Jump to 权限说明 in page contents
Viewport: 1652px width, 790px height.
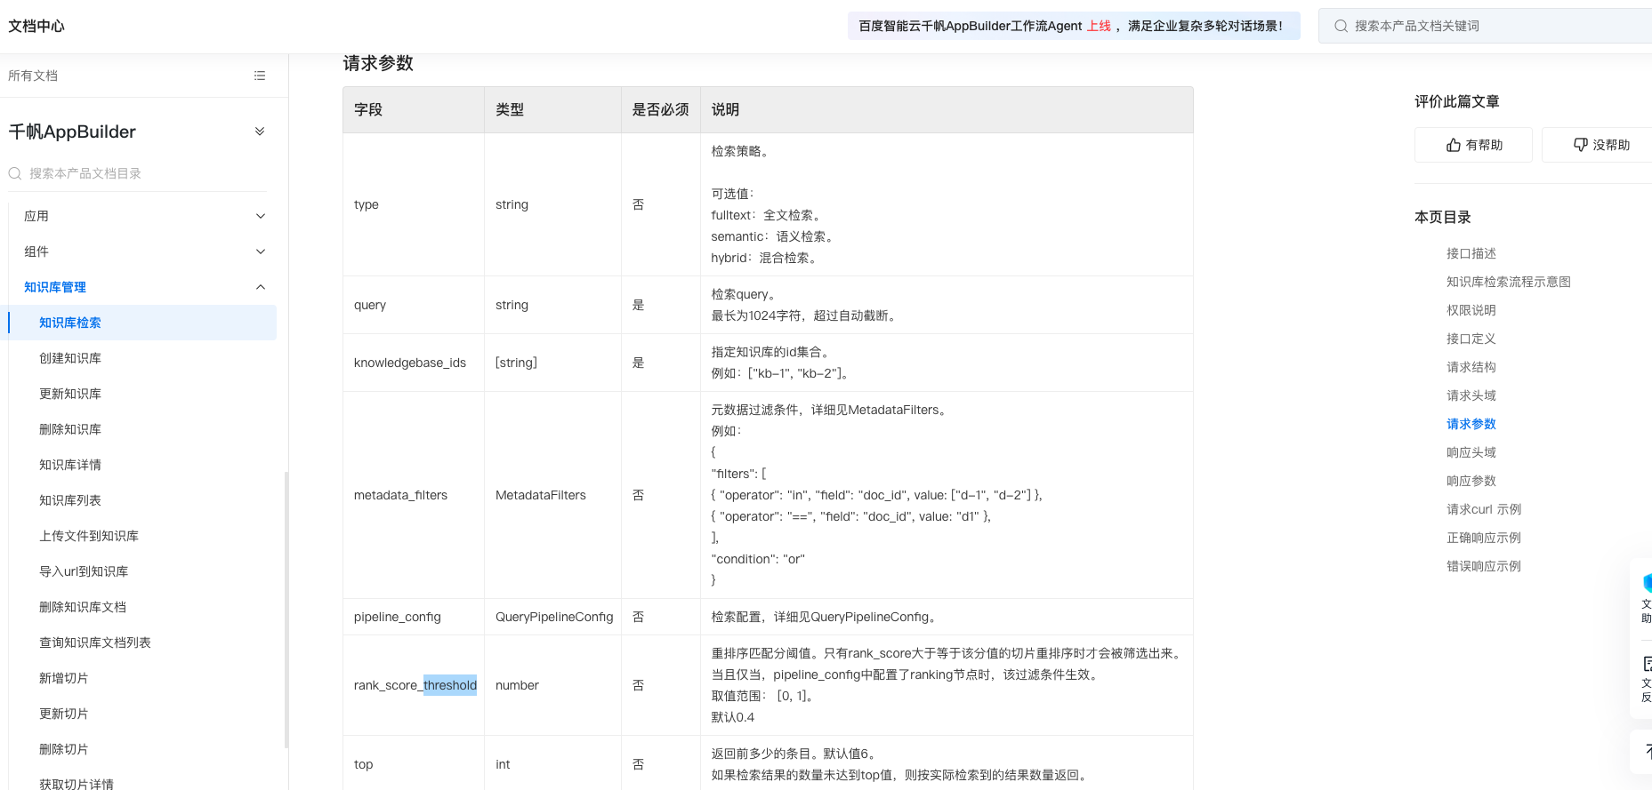pyautogui.click(x=1471, y=310)
